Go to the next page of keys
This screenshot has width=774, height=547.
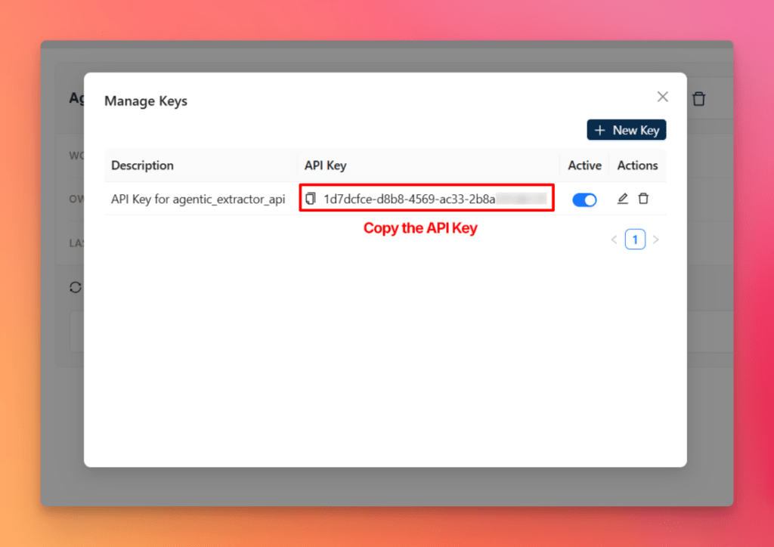[x=655, y=240]
